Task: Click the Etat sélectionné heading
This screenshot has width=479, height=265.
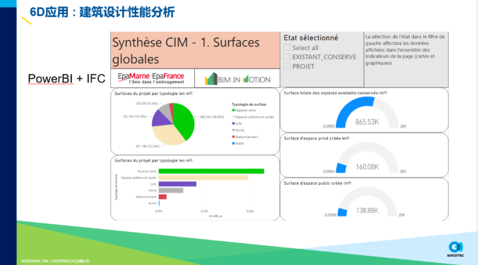Action: point(311,38)
